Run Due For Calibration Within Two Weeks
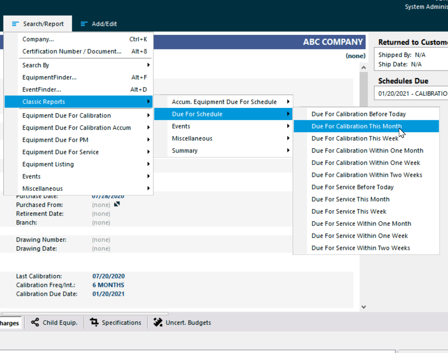 [366, 175]
